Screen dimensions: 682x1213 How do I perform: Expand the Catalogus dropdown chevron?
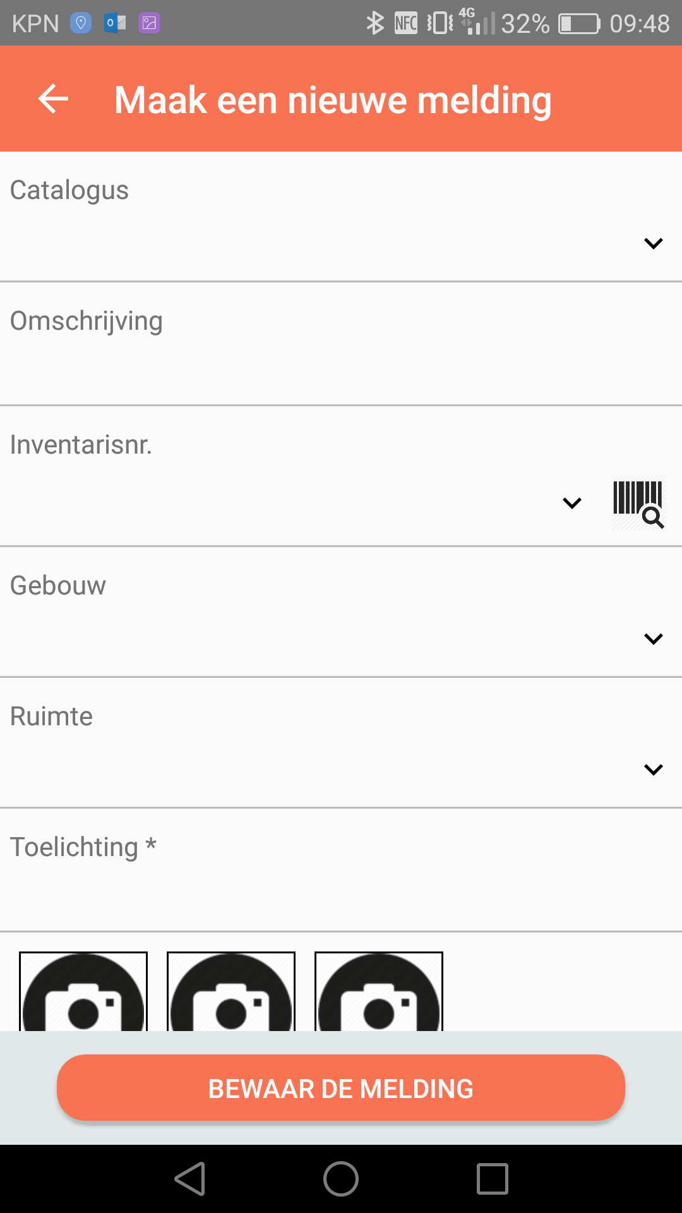coord(653,243)
